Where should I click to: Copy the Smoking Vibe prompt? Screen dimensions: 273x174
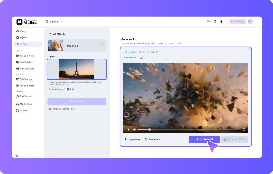tap(141, 58)
